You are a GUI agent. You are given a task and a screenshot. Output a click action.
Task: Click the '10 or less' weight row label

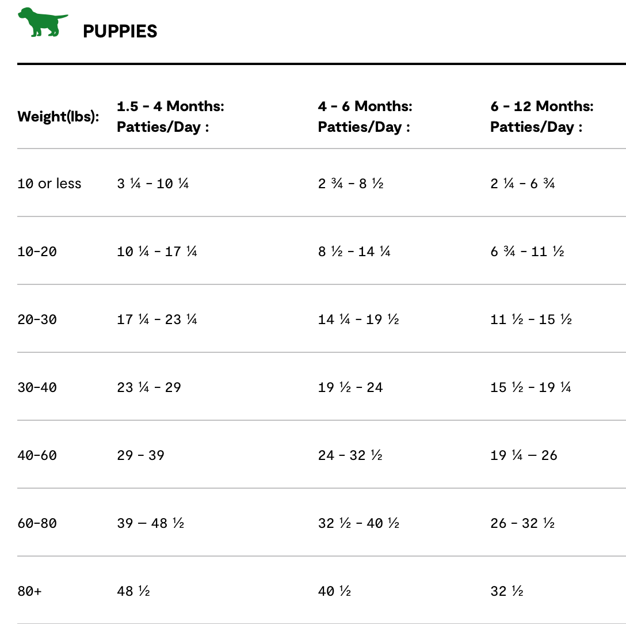[x=49, y=184]
